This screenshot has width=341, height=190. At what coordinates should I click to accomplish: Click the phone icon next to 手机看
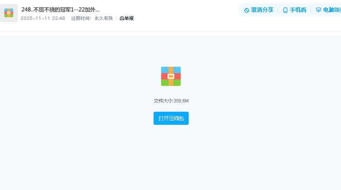coord(285,10)
